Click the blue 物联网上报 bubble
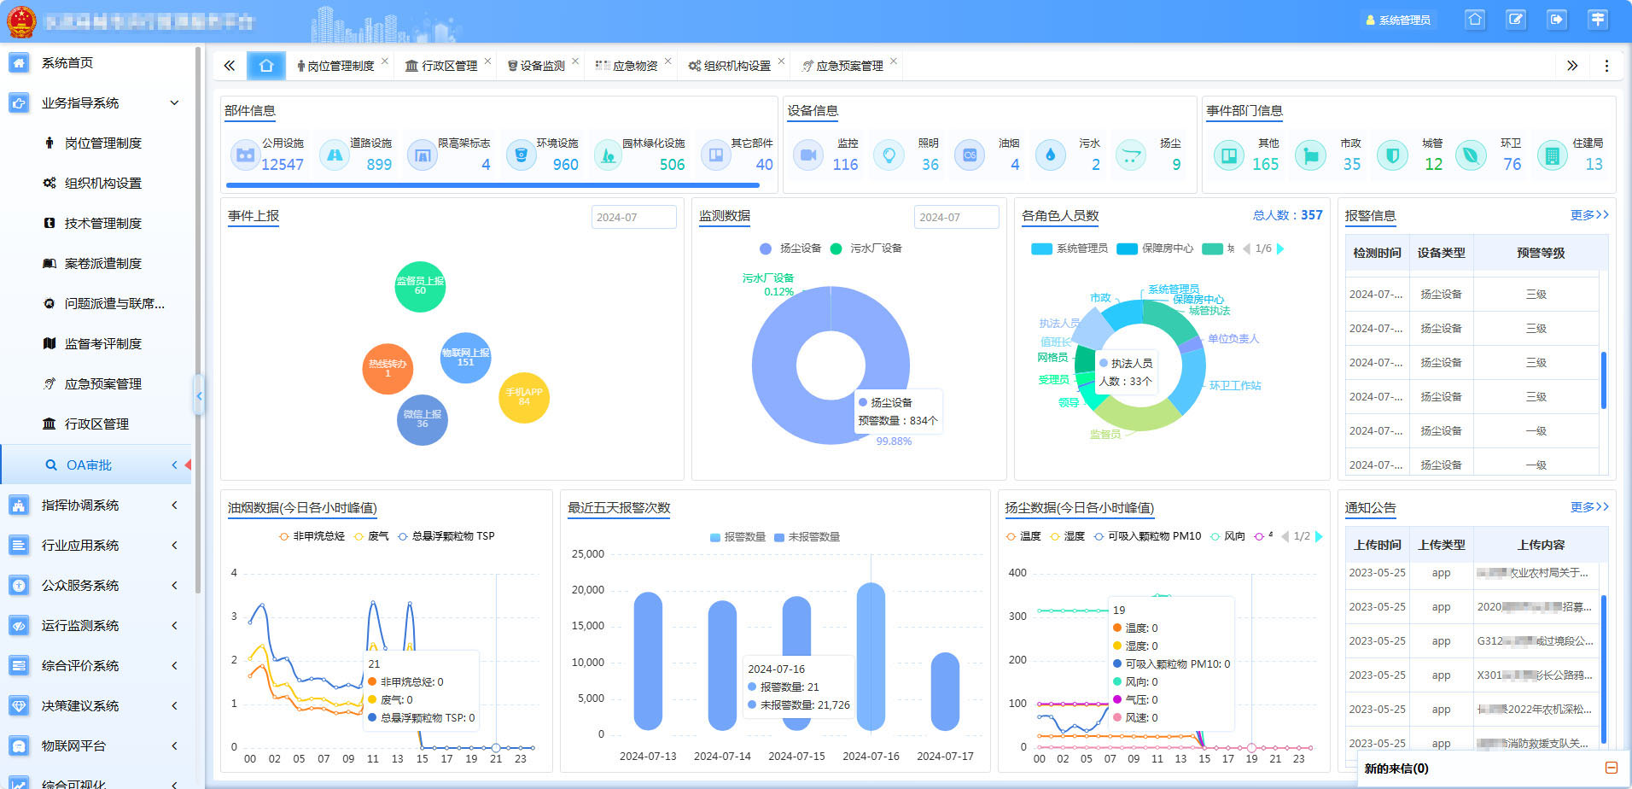This screenshot has height=789, width=1632. coord(465,358)
